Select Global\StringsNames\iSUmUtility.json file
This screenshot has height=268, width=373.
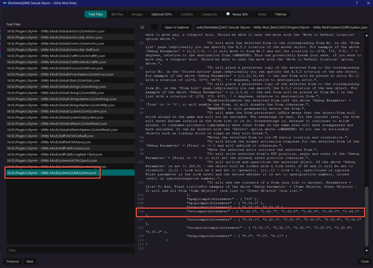pos(70,105)
